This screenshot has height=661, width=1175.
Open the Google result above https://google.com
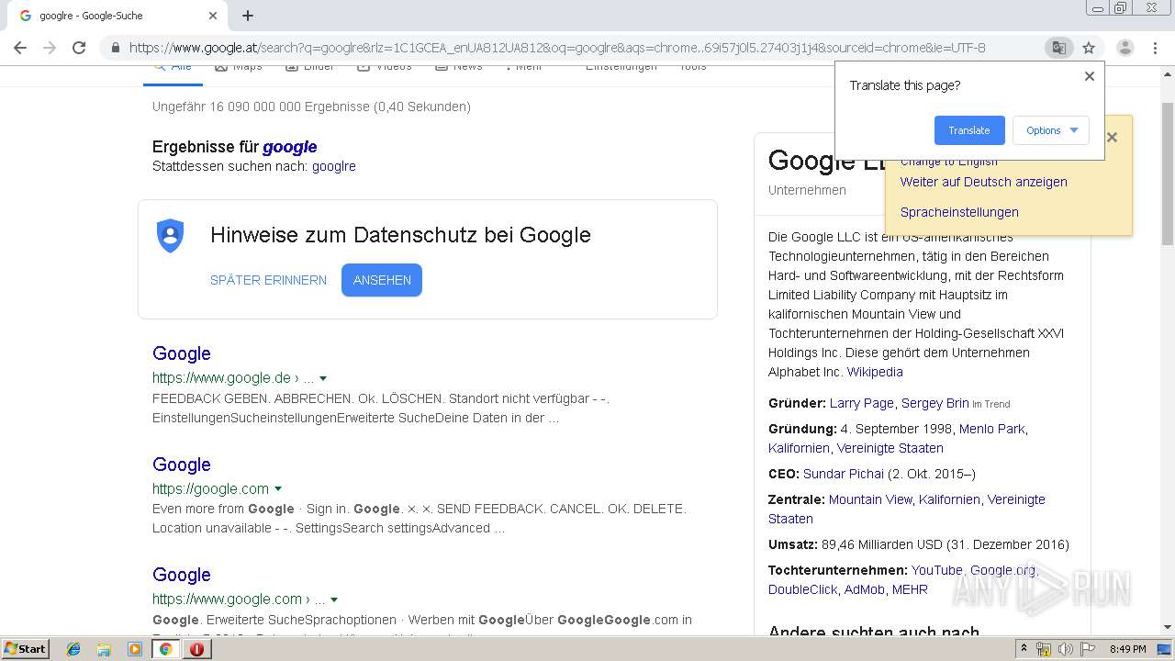(x=182, y=465)
